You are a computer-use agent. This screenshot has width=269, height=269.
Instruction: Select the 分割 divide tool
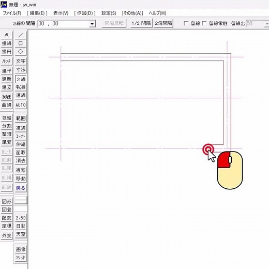click(x=7, y=126)
